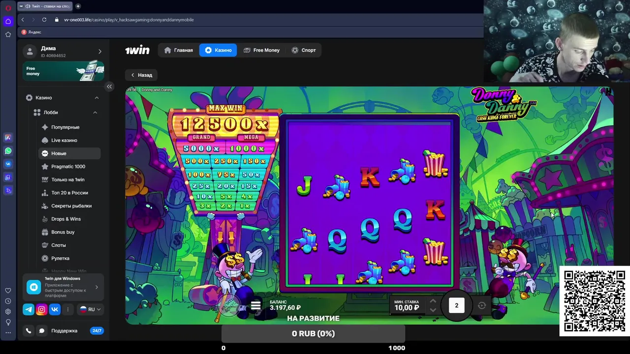Open Топ 20 в России
Image resolution: width=630 pixels, height=354 pixels.
[x=69, y=193]
